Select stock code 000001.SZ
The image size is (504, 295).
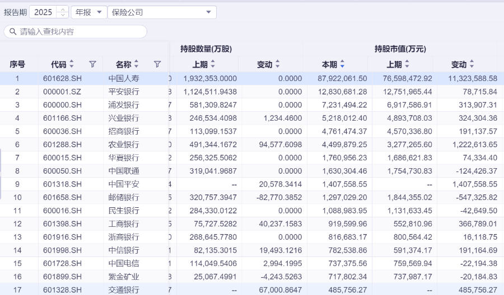point(62,92)
